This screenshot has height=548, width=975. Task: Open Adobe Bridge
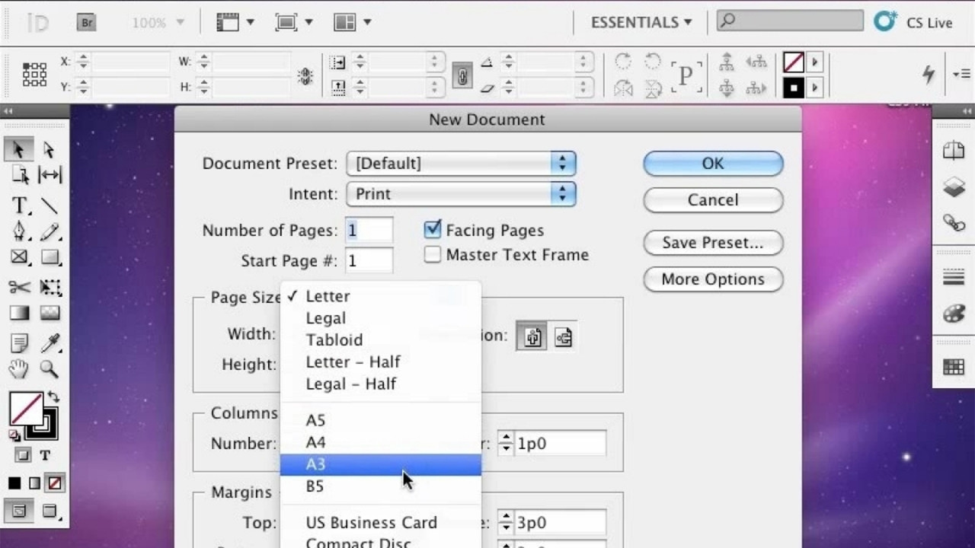pos(87,23)
